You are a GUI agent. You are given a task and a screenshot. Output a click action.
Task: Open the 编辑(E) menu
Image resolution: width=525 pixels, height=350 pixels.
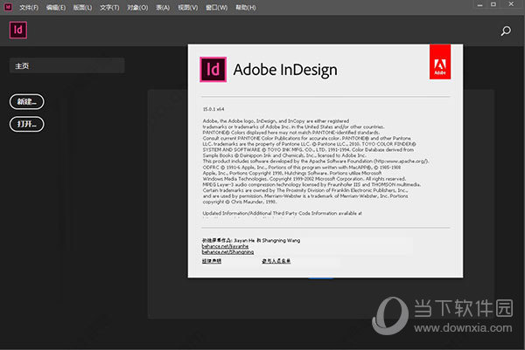coord(56,7)
